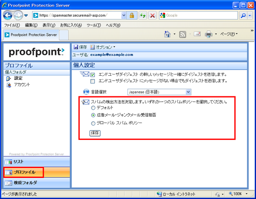Click the Home page icon
The image size is (256, 199).
[167, 34]
